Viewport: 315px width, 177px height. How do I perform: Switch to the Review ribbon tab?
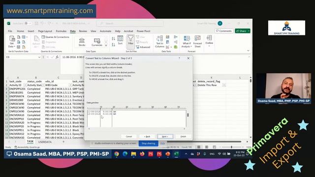point(83,31)
